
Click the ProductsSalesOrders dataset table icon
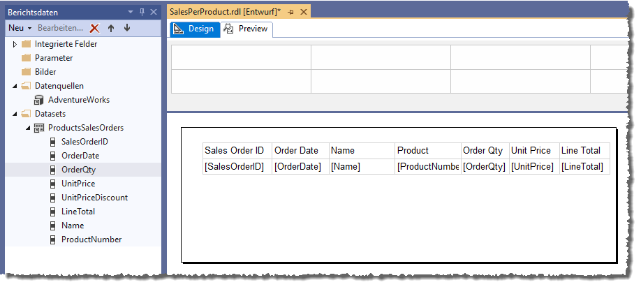(39, 128)
